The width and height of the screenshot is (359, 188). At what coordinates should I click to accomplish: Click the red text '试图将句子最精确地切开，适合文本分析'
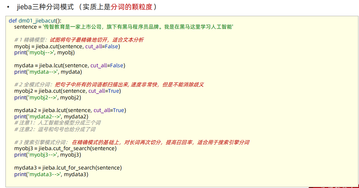[x=97, y=40]
